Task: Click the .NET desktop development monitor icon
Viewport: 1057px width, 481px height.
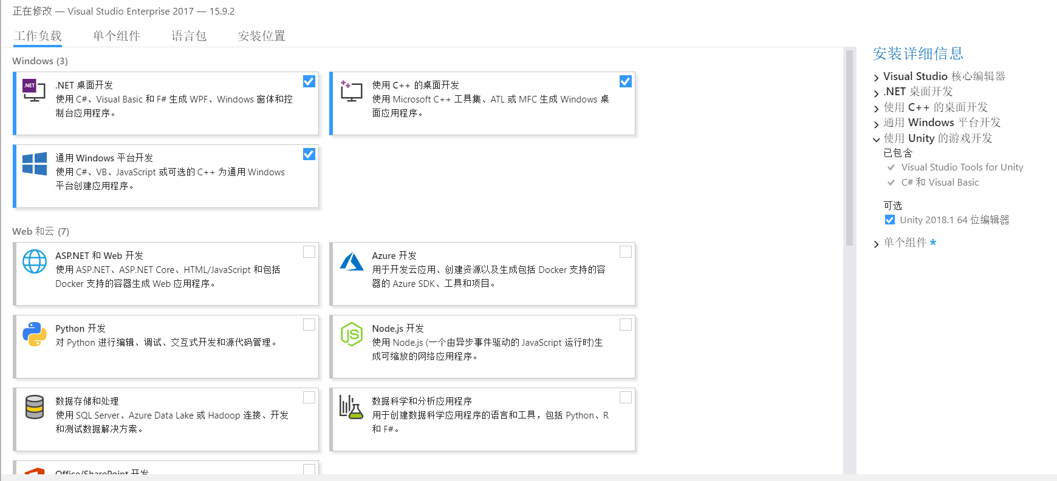Action: 34,90
